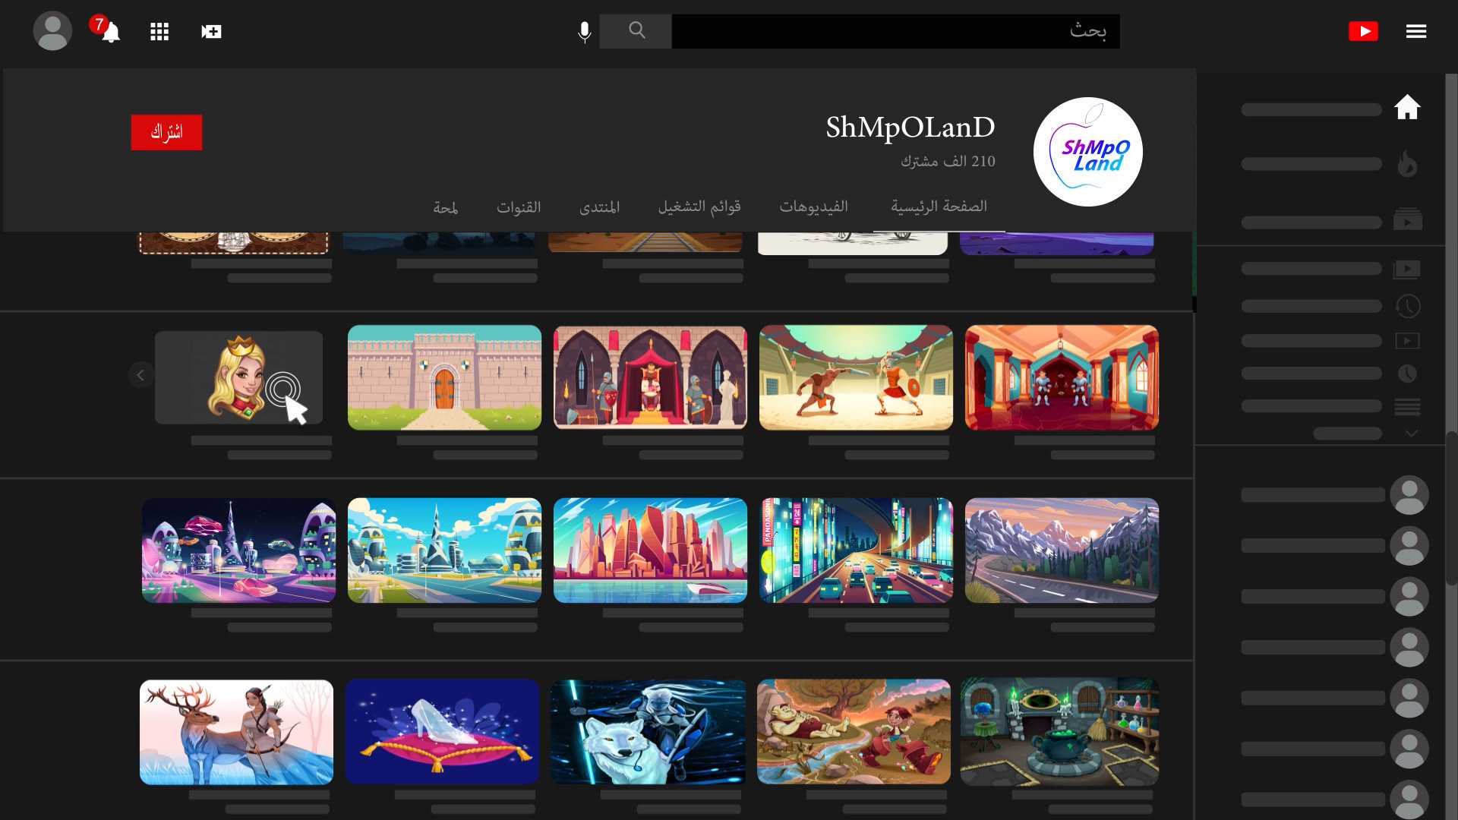The height and width of the screenshot is (820, 1458).
Task: Open Trending via sidebar flame icon
Action: coord(1407,164)
